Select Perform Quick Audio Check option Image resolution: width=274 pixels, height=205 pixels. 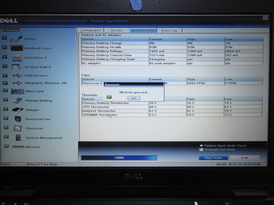point(201,145)
